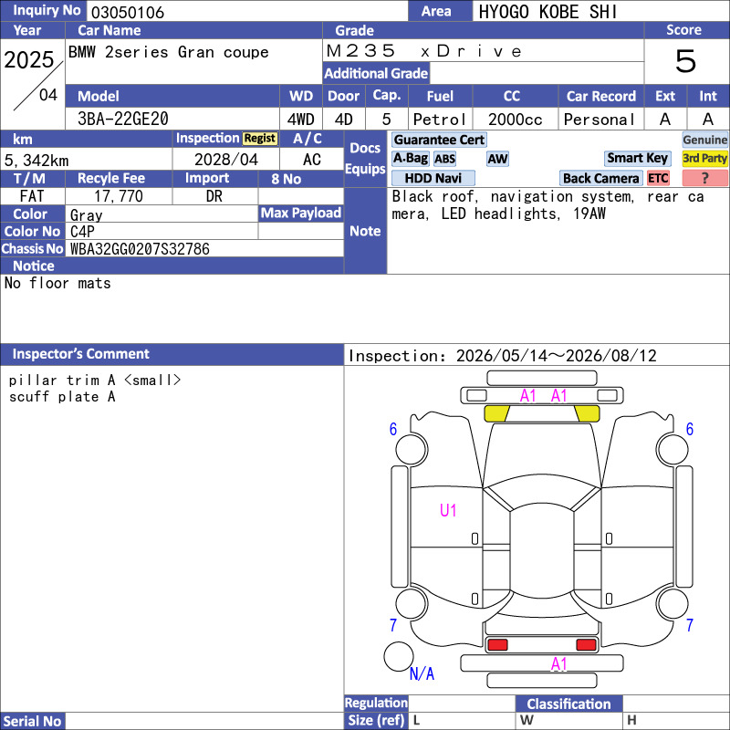Click the No floor mats notice

click(x=57, y=283)
